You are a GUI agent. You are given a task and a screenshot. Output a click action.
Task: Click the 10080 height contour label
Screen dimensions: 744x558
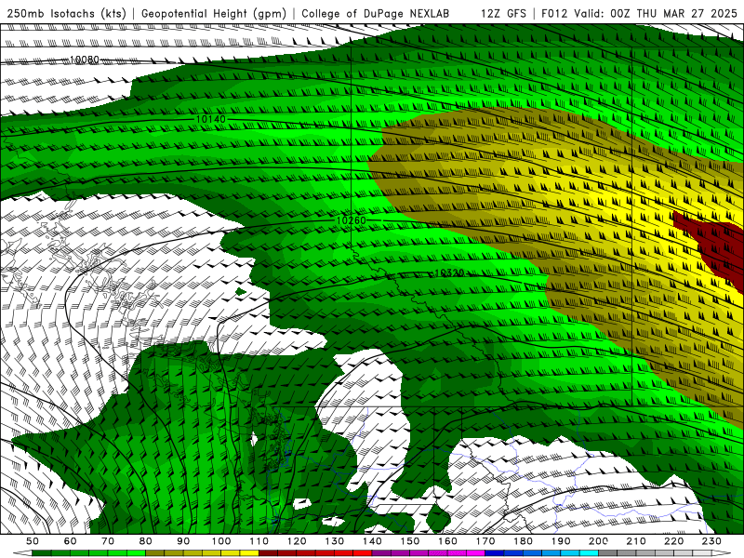(85, 60)
